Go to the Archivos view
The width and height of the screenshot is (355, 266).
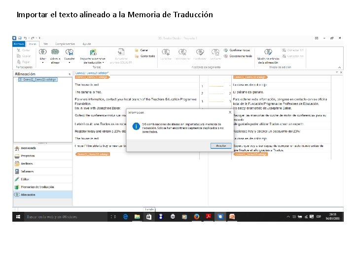click(42, 164)
